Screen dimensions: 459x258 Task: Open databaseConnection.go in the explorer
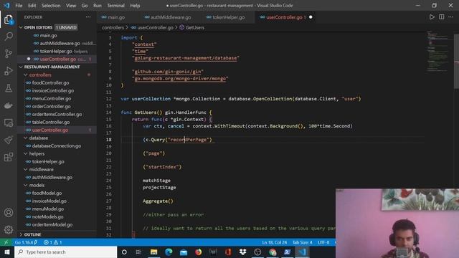point(57,145)
